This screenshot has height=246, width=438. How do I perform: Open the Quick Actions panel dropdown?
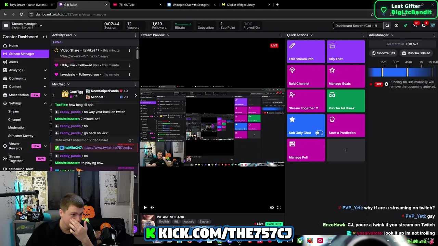tap(311, 35)
